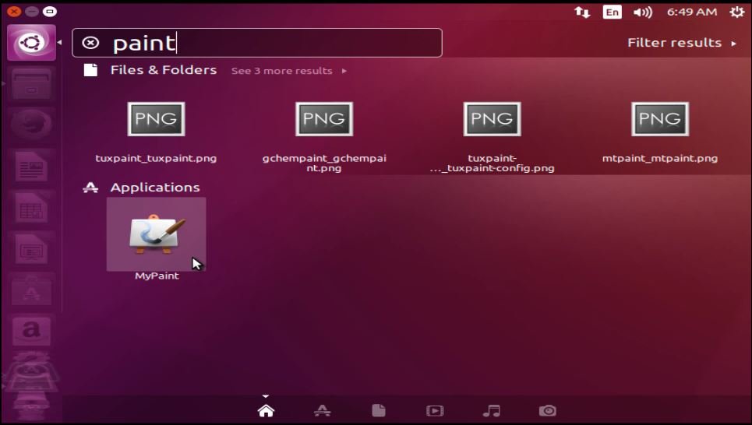
Task: Expand Filter results panel
Action: pos(682,43)
